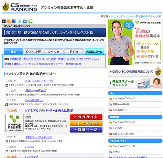Open the 英会話スクール tab
Screen dimensions: 163x158
click(x=94, y=52)
